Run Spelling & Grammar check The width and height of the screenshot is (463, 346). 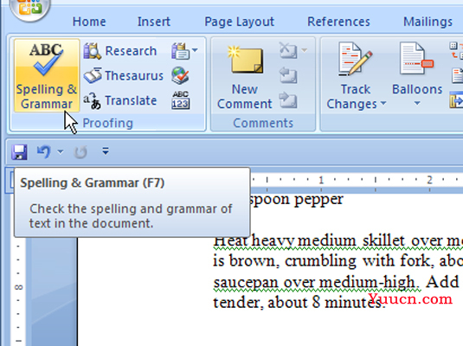[x=47, y=75]
